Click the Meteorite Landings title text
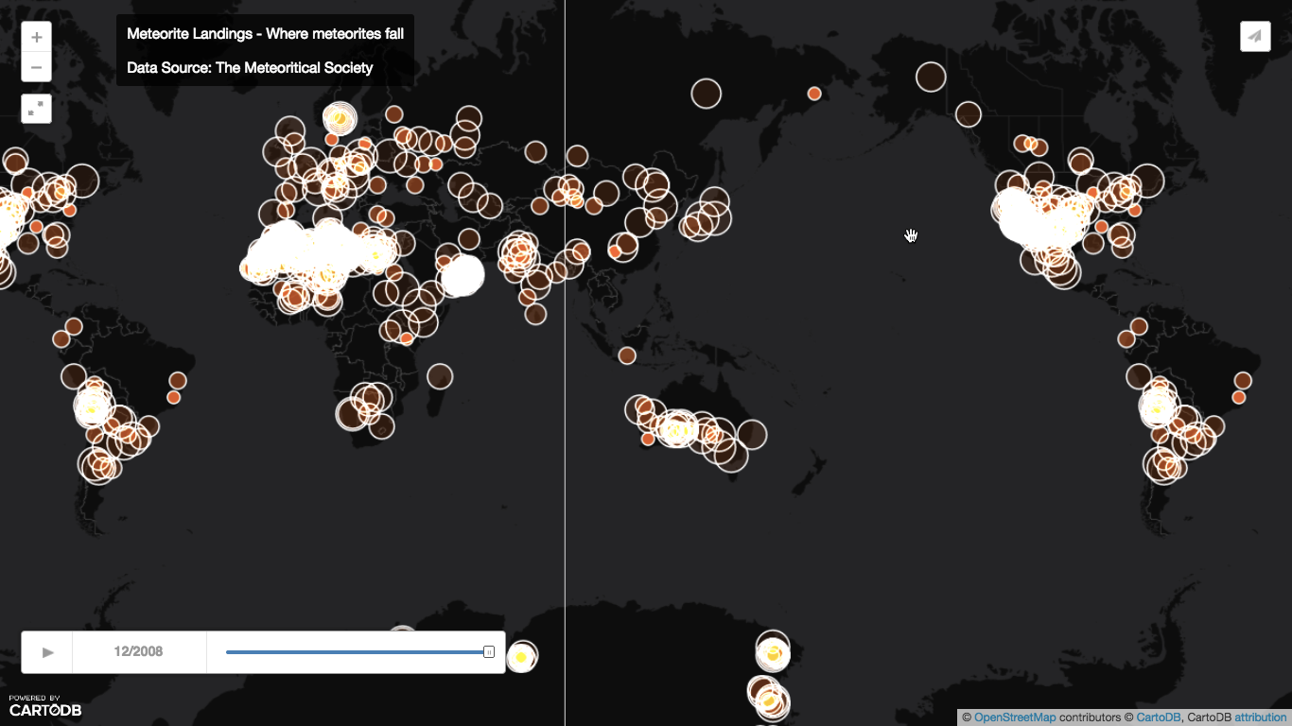Viewport: 1292px width, 726px height. tap(265, 34)
